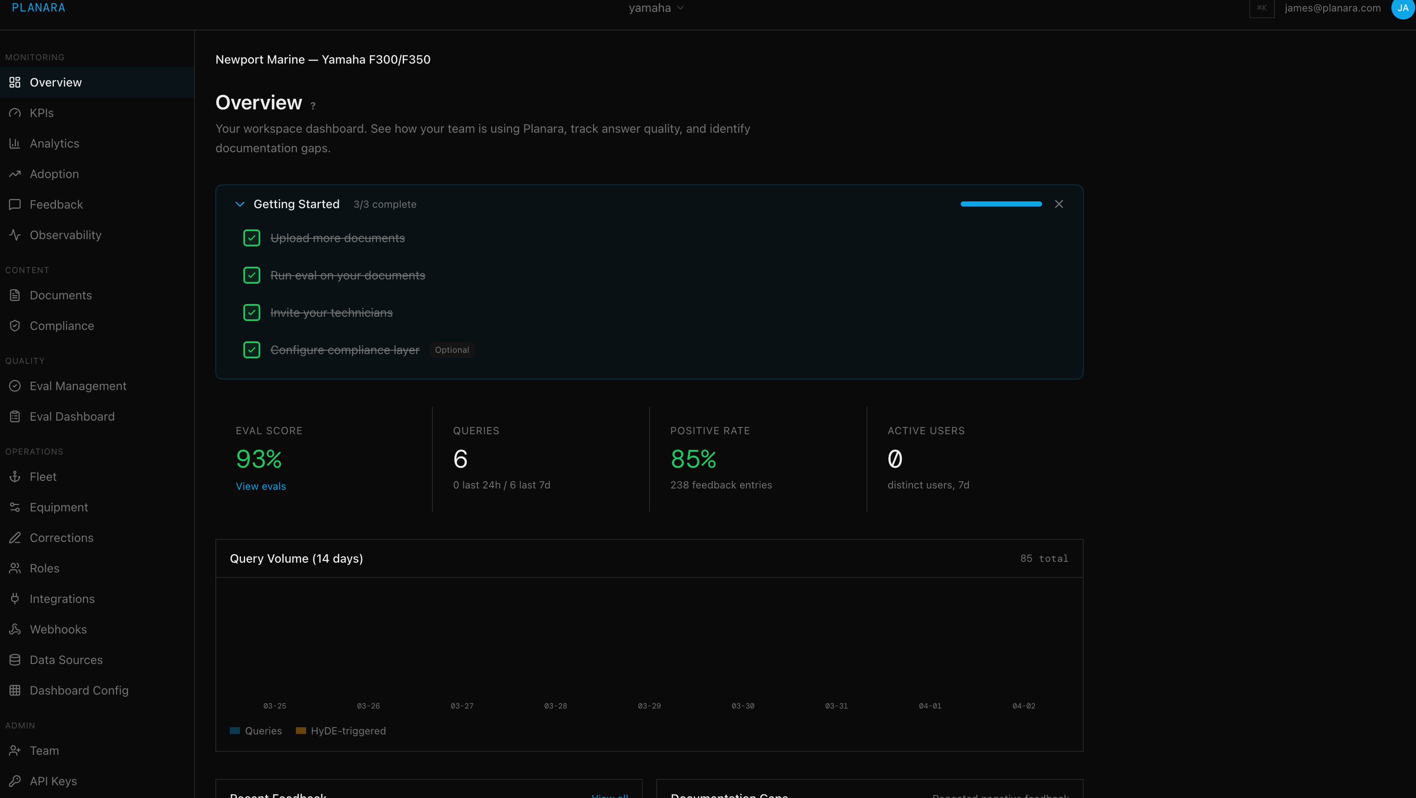Click the 3/3 complete status text
1416x798 pixels.
click(385, 204)
